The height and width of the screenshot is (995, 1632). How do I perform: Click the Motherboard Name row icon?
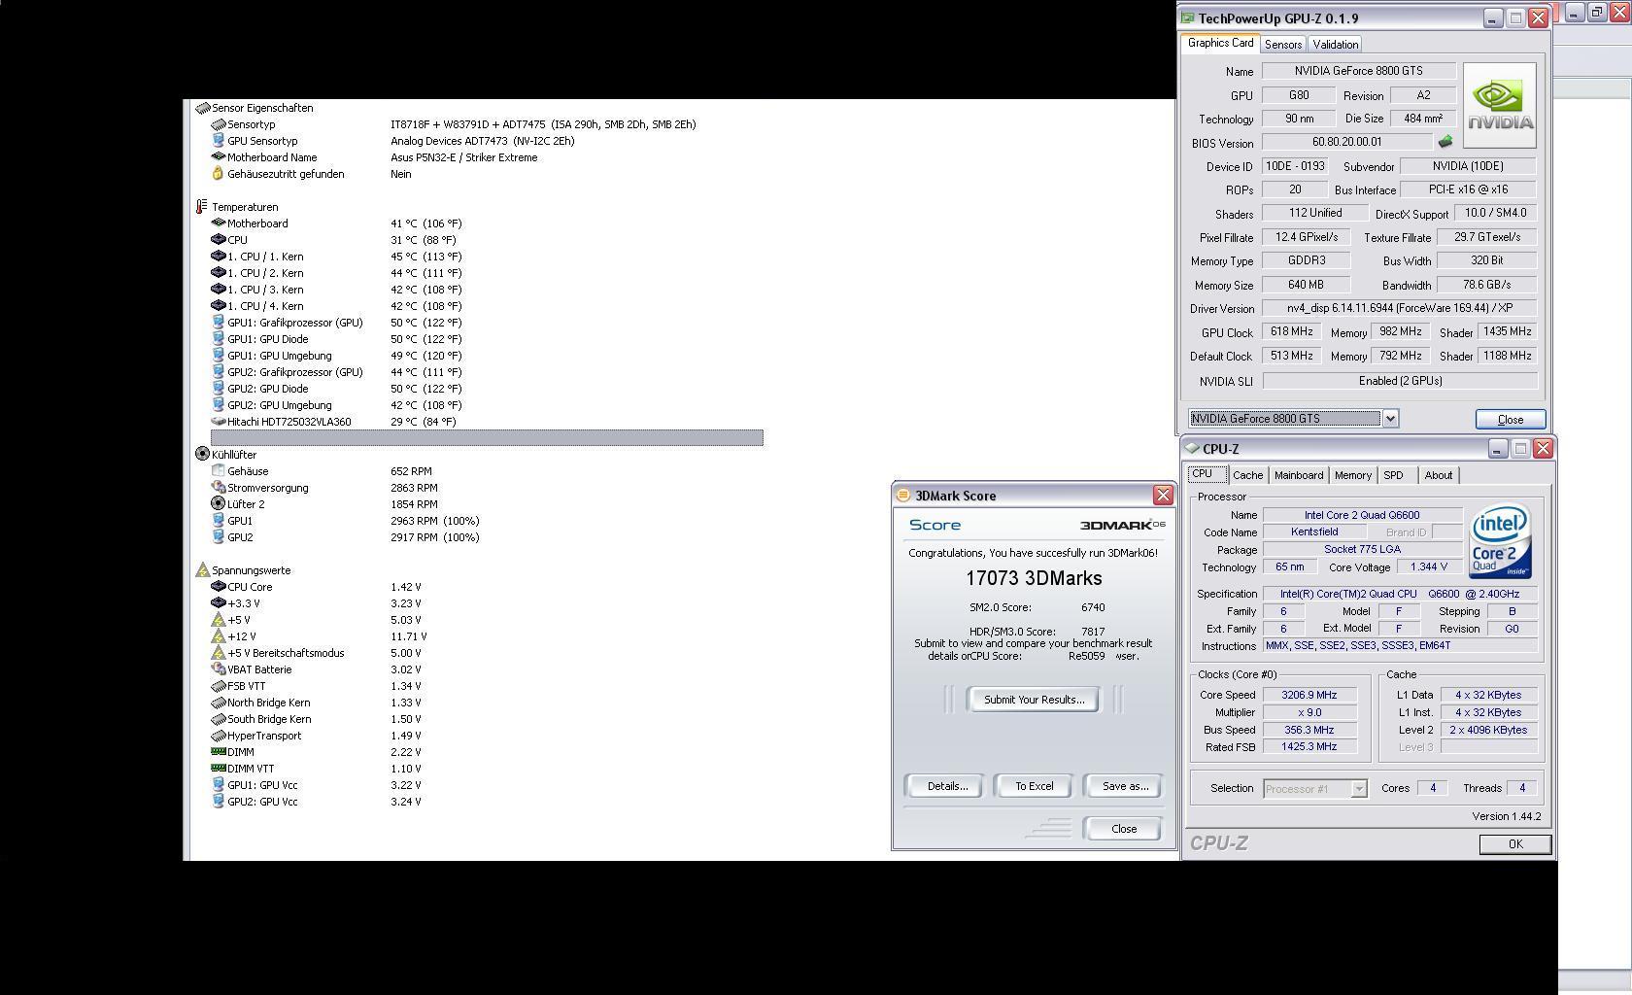[218, 157]
